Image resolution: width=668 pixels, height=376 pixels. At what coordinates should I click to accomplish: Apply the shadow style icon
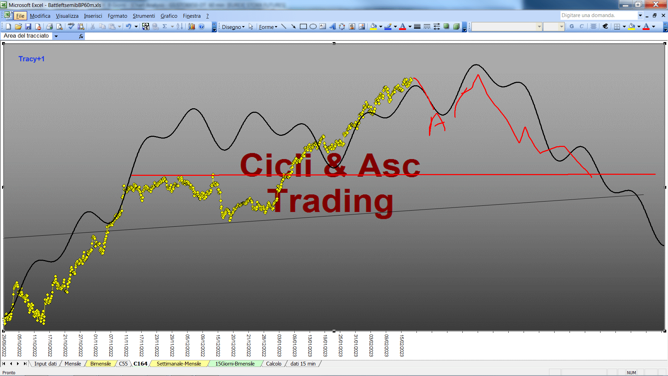click(446, 26)
